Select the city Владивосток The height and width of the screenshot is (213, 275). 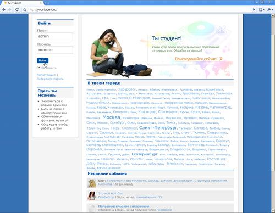180,149
